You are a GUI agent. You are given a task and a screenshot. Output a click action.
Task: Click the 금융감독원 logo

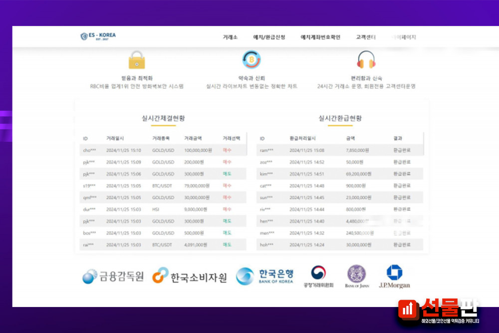click(x=113, y=276)
